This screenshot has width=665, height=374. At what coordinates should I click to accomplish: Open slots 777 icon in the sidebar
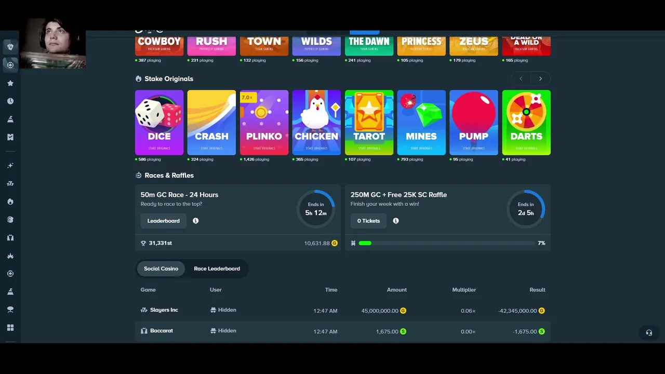tap(10, 183)
